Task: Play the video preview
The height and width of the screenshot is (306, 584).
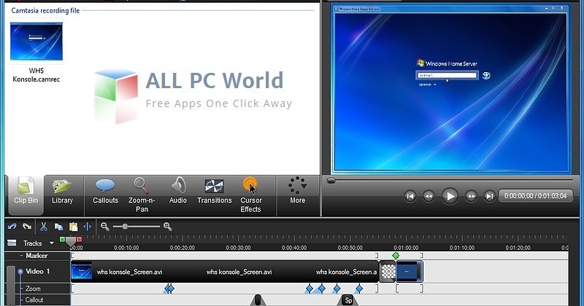Action: 450,196
